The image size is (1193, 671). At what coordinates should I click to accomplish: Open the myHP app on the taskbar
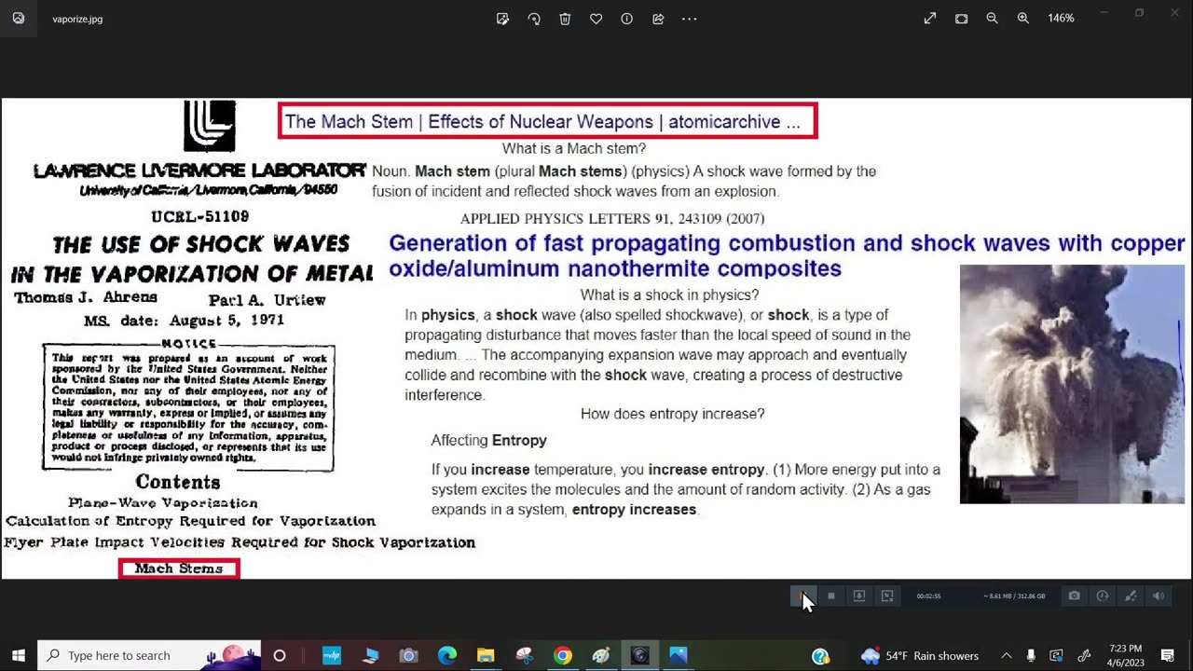[x=332, y=655]
